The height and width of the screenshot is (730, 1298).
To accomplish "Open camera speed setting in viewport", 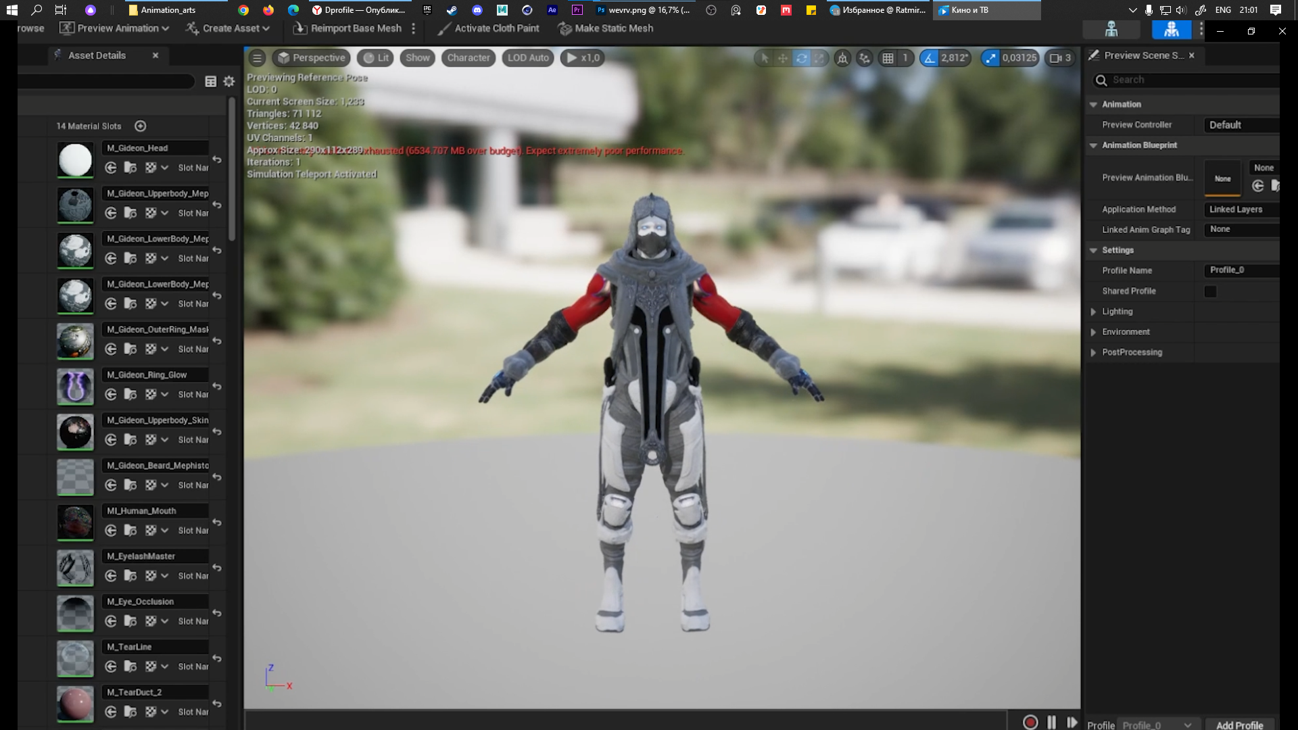I will click(1060, 58).
